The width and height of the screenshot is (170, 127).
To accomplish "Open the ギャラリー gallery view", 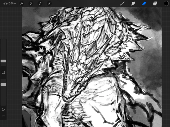I will (9, 3).
